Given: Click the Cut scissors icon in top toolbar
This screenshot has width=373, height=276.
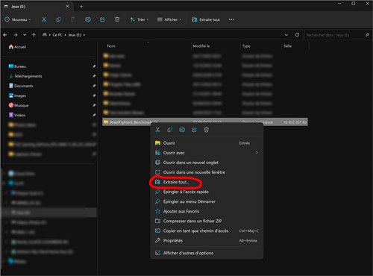Looking at the screenshot, I should 44,19.
